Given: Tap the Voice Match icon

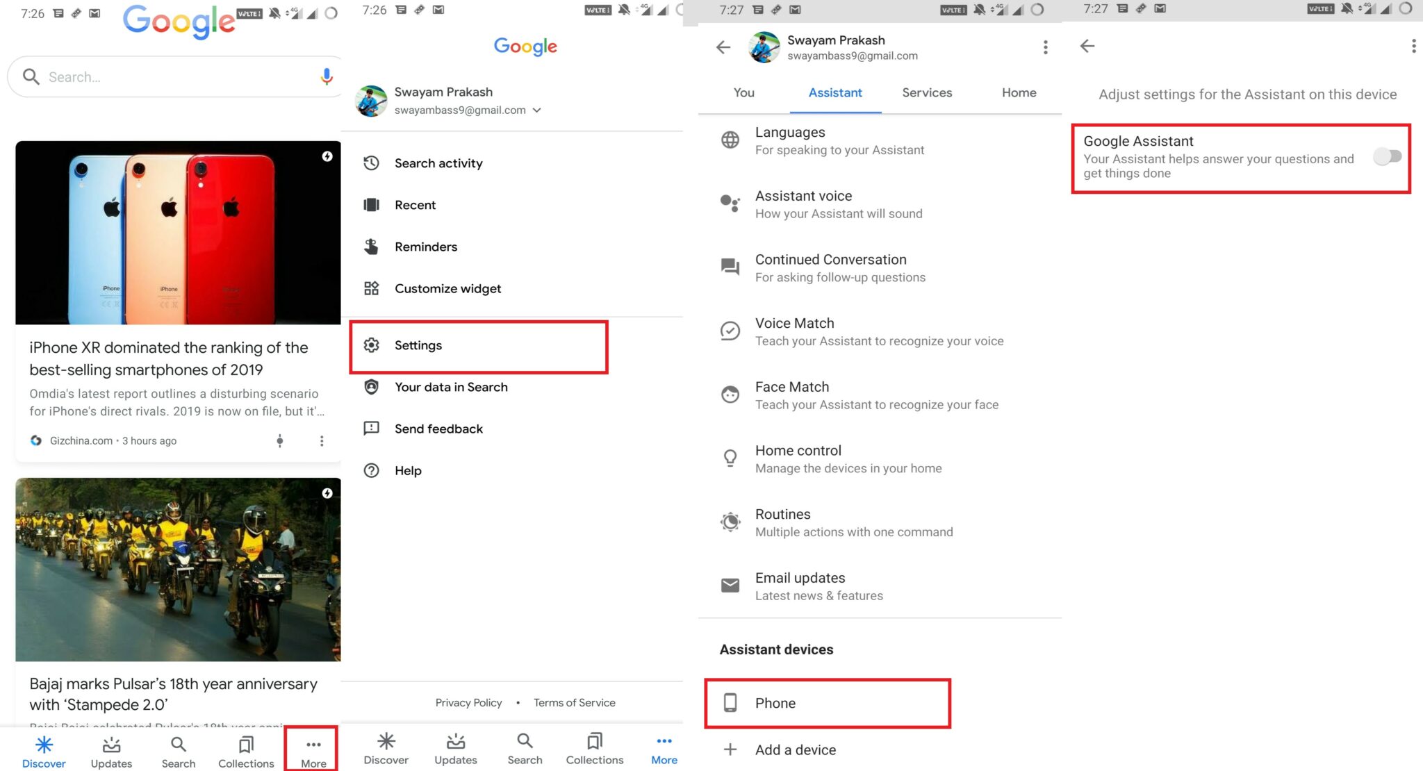Looking at the screenshot, I should (x=729, y=329).
